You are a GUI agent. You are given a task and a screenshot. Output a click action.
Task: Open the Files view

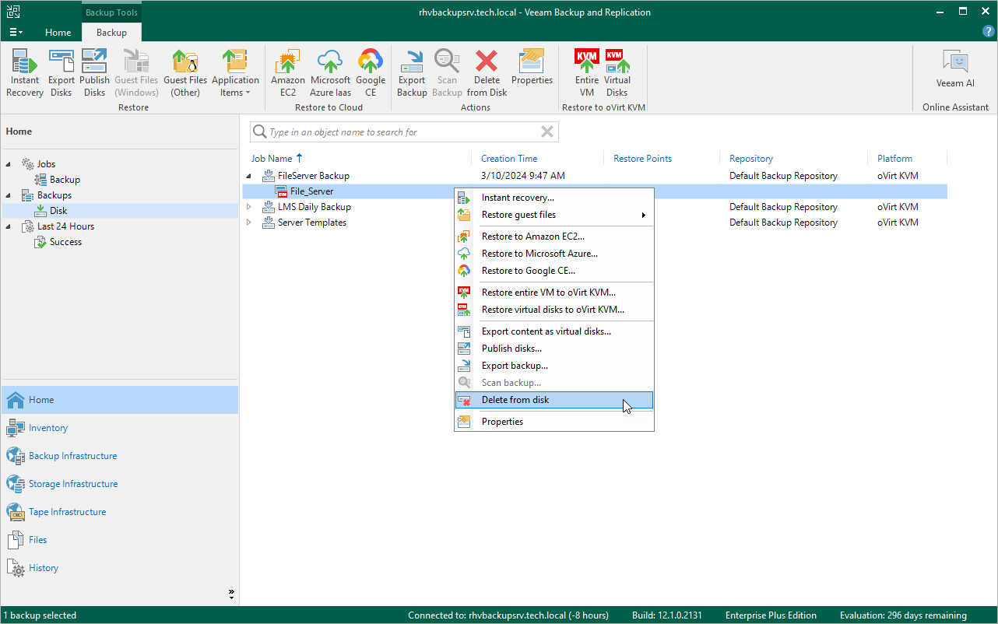click(x=120, y=540)
